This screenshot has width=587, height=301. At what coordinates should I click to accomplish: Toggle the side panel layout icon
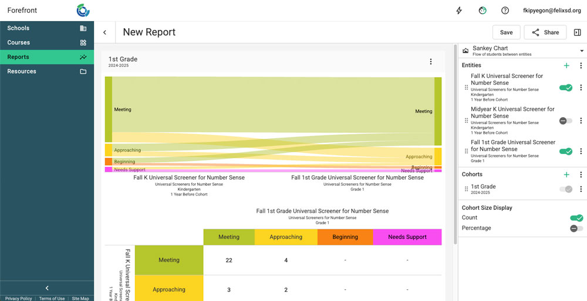coord(577,33)
